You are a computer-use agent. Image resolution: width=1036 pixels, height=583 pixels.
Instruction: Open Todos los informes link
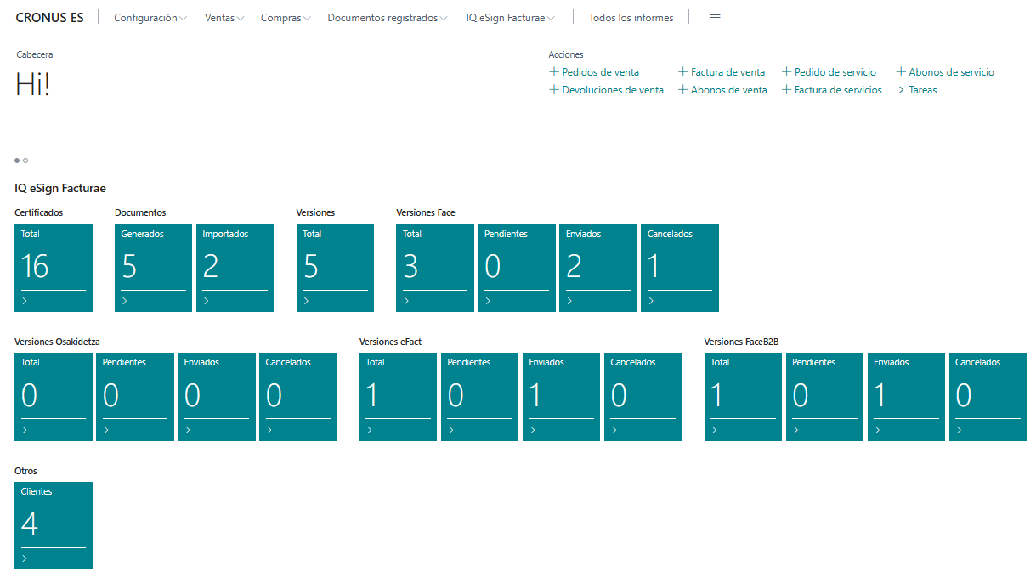(631, 18)
